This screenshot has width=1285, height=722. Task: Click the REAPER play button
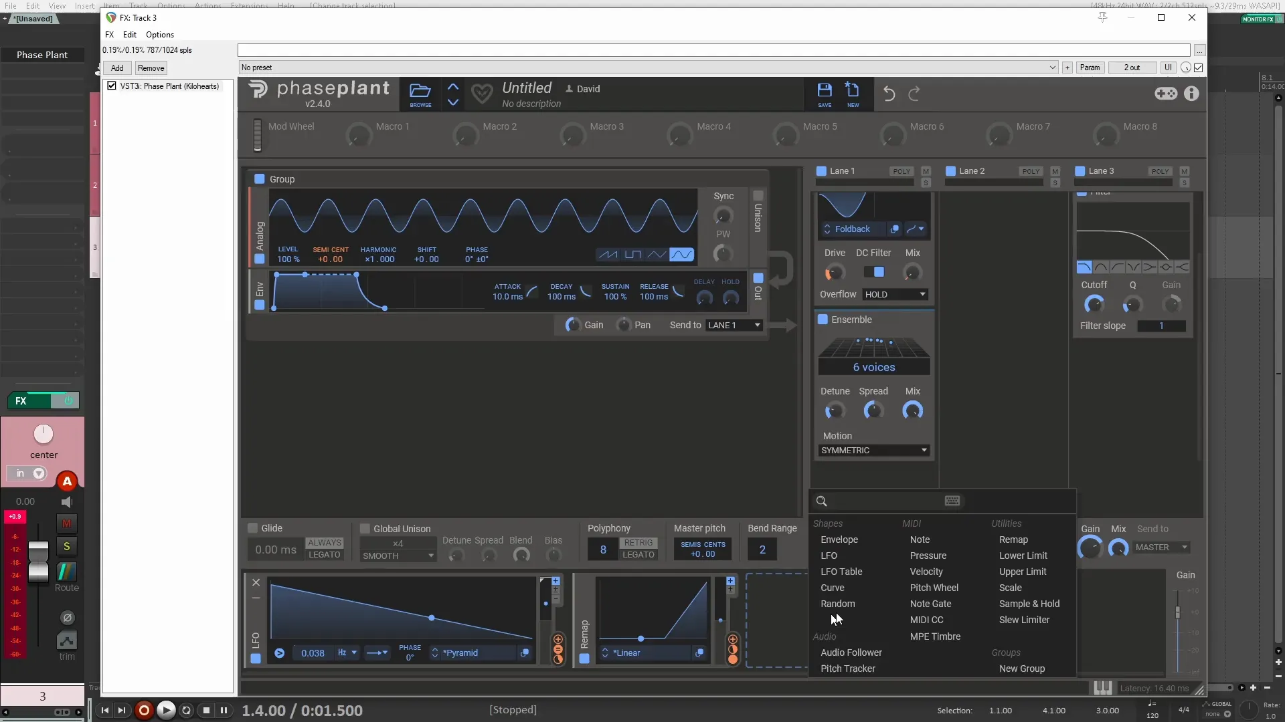[166, 711]
